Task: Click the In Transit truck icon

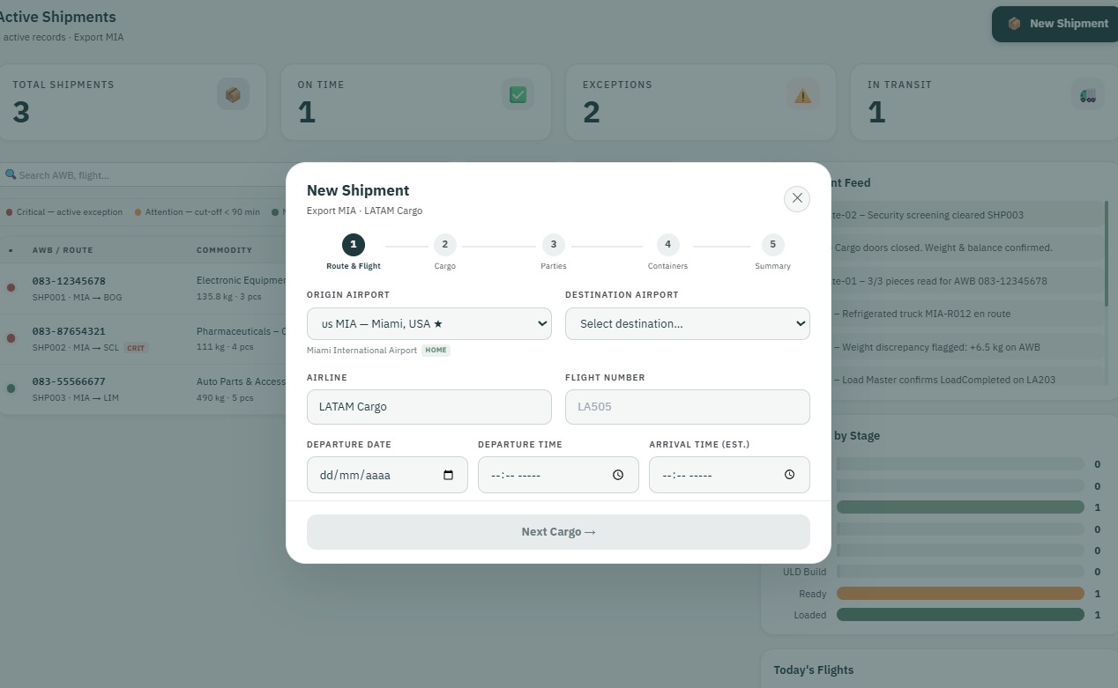Action: 1088,94
